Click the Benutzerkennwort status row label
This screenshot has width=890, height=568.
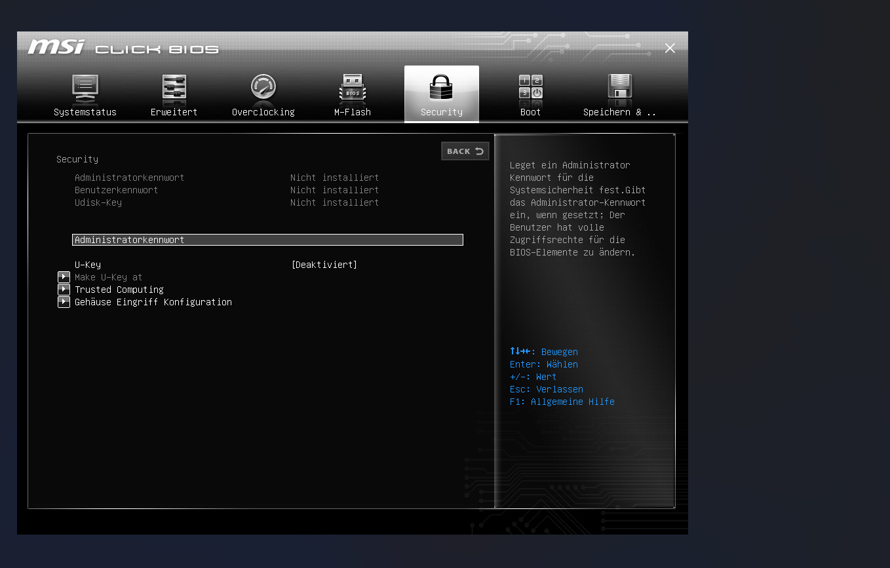117,190
